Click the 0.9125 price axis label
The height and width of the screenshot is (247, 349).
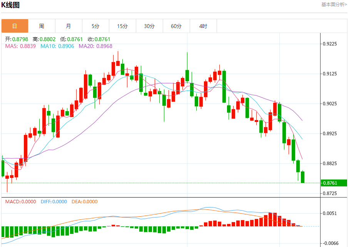[330, 74]
